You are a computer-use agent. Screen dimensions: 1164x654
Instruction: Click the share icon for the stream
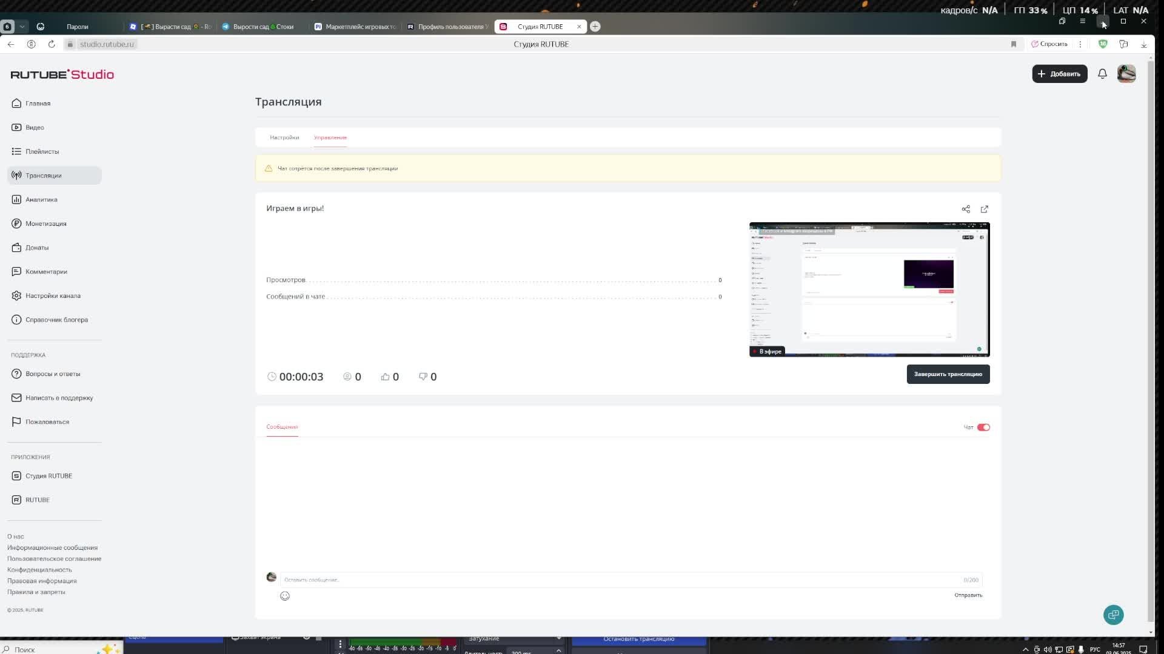click(966, 209)
